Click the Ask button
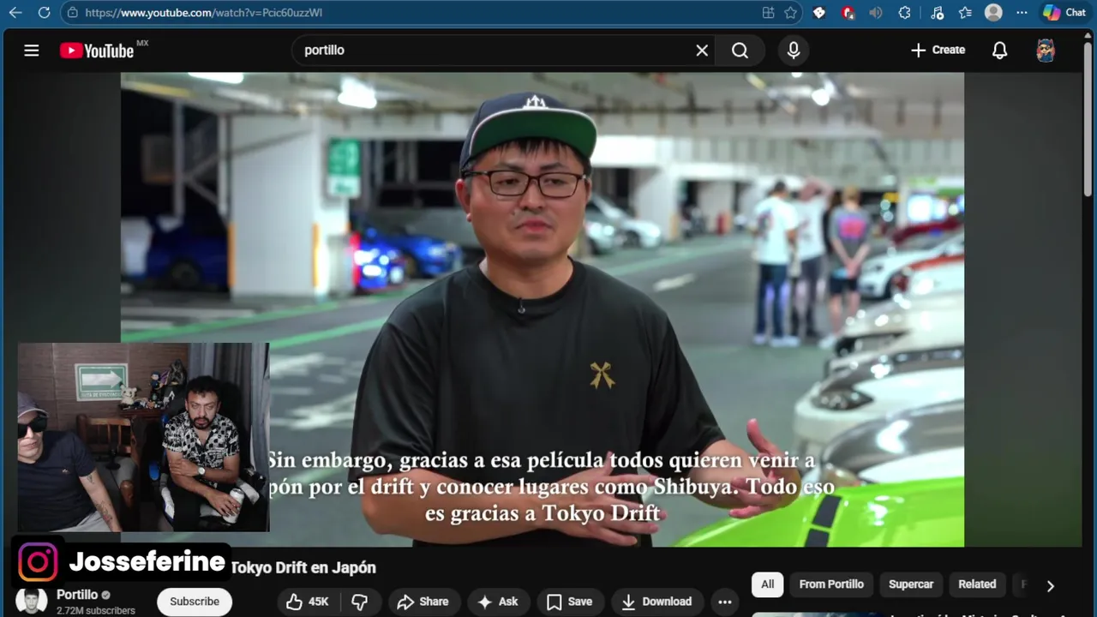Image resolution: width=1097 pixels, height=617 pixels. tap(498, 602)
